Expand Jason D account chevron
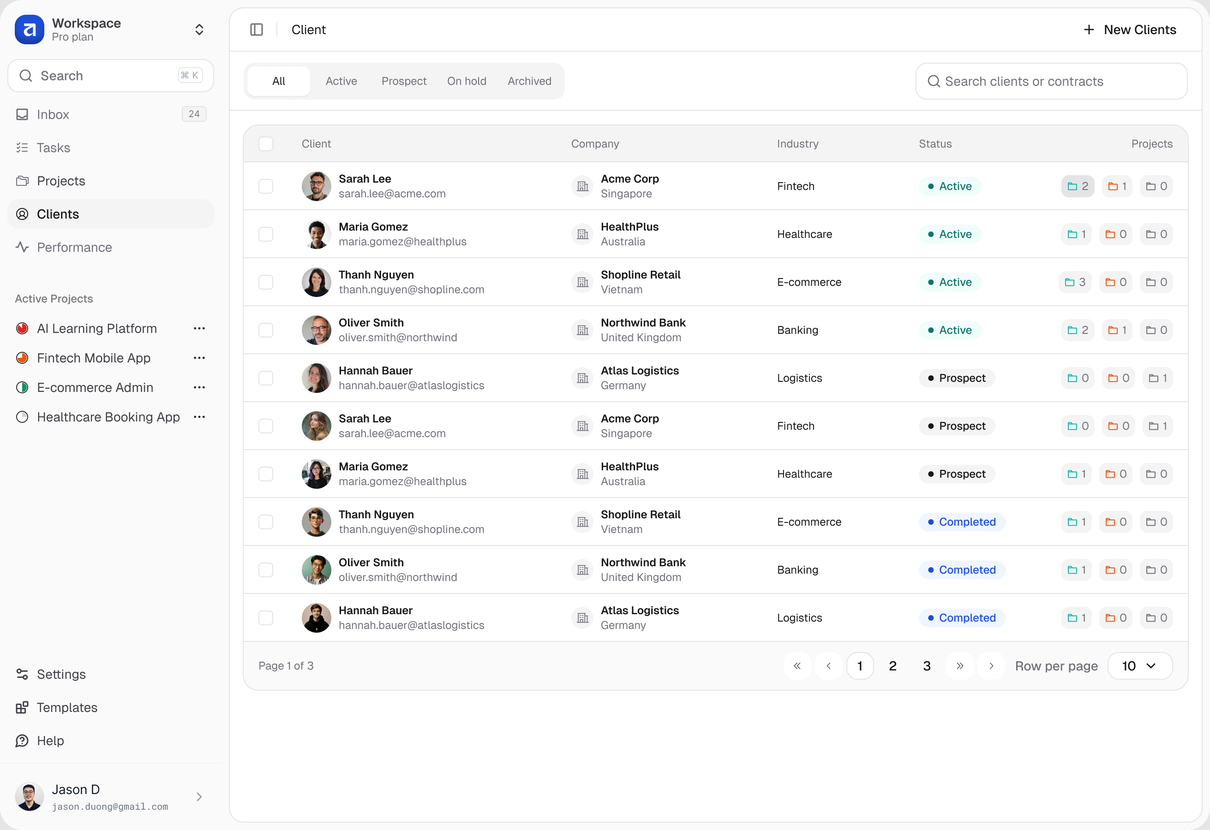The height and width of the screenshot is (830, 1210). point(199,797)
